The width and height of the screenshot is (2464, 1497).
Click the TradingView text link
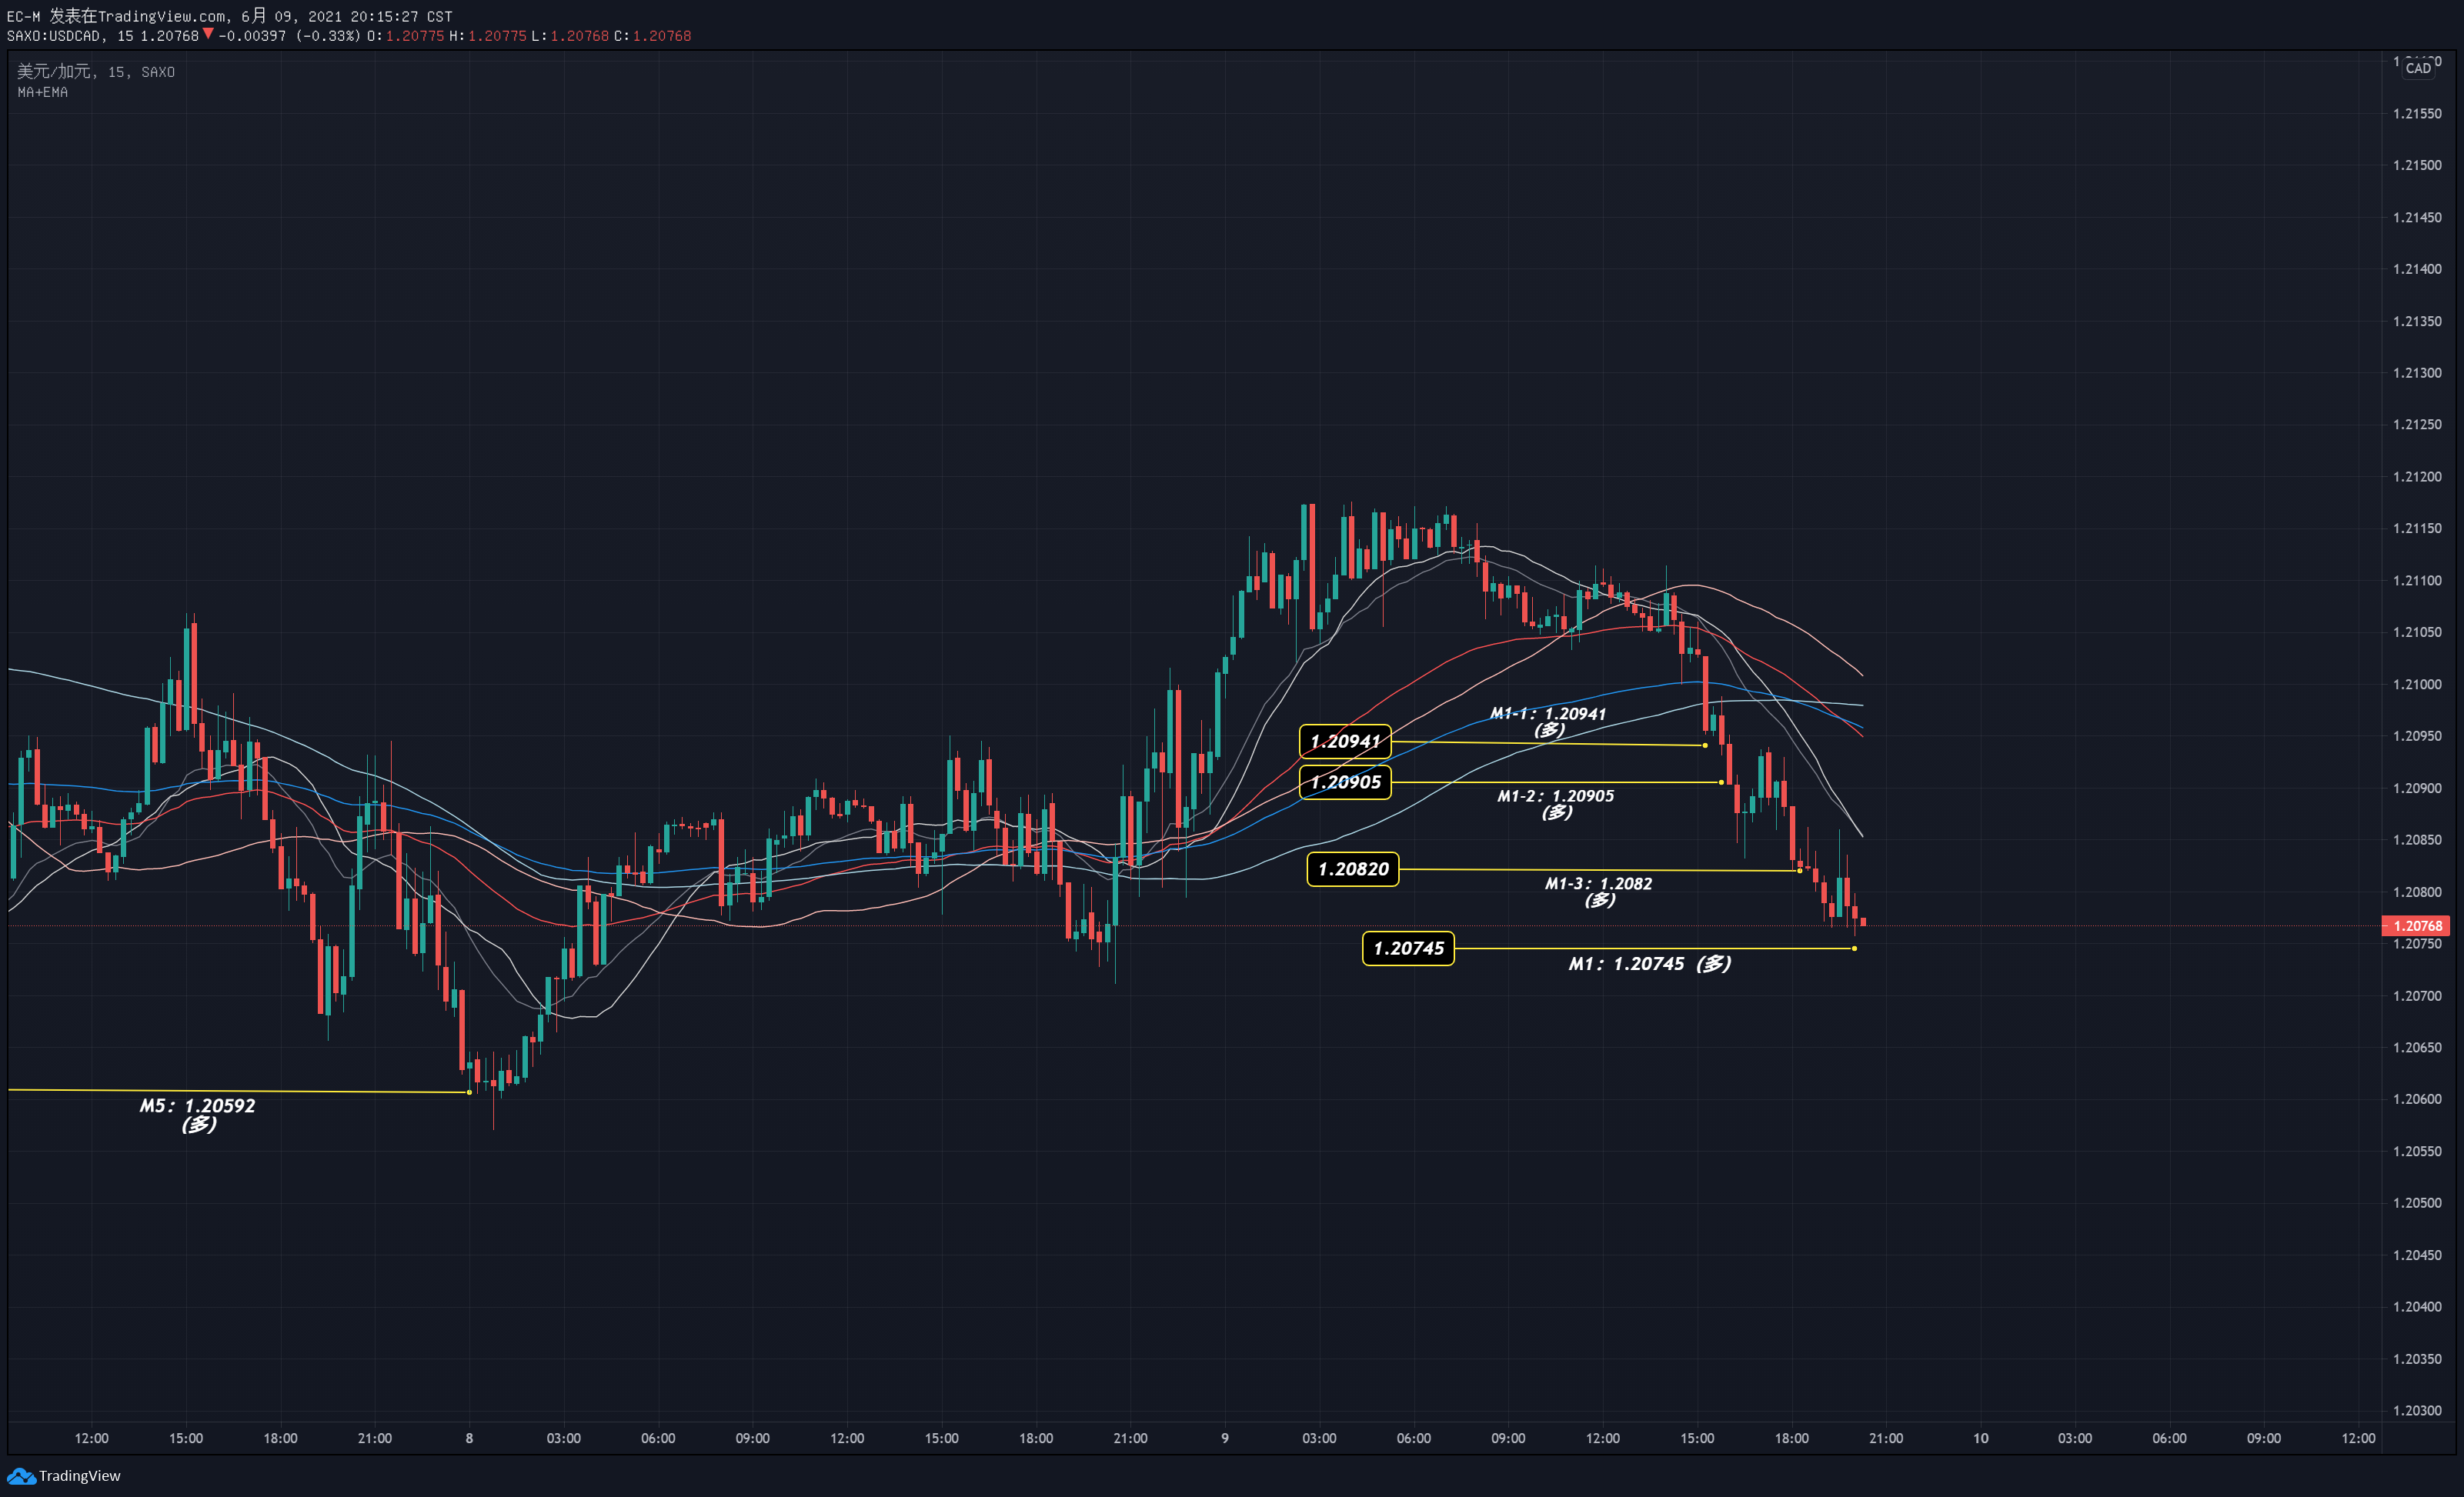[x=80, y=1476]
